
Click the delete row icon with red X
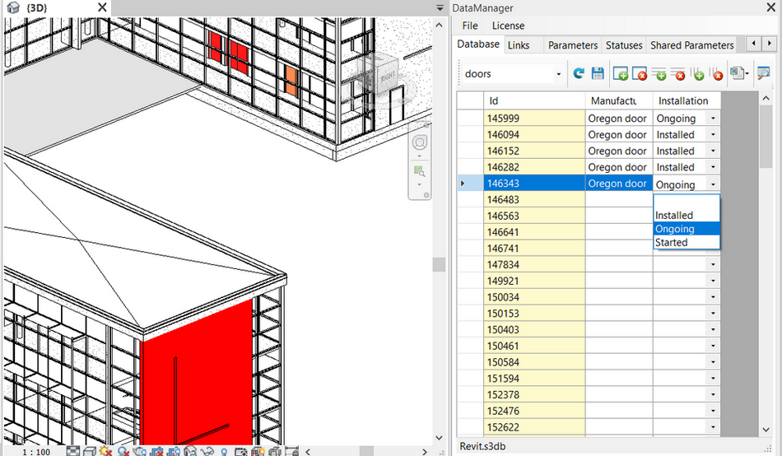pyautogui.click(x=677, y=74)
